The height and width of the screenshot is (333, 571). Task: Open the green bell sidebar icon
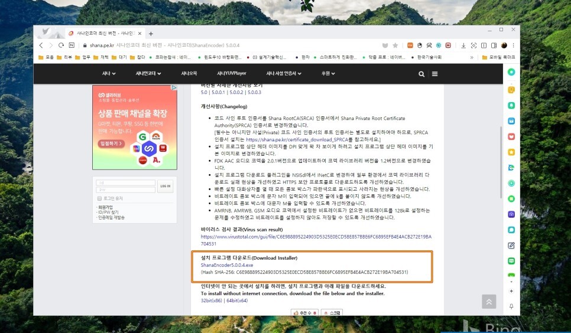(x=511, y=105)
